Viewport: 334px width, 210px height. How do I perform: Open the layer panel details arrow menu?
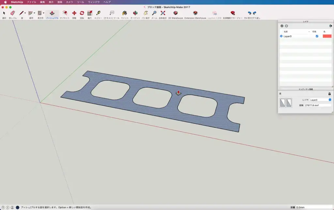coord(330,26)
